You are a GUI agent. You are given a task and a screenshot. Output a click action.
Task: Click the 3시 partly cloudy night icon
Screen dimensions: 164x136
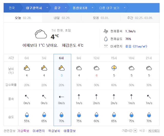click(44, 68)
